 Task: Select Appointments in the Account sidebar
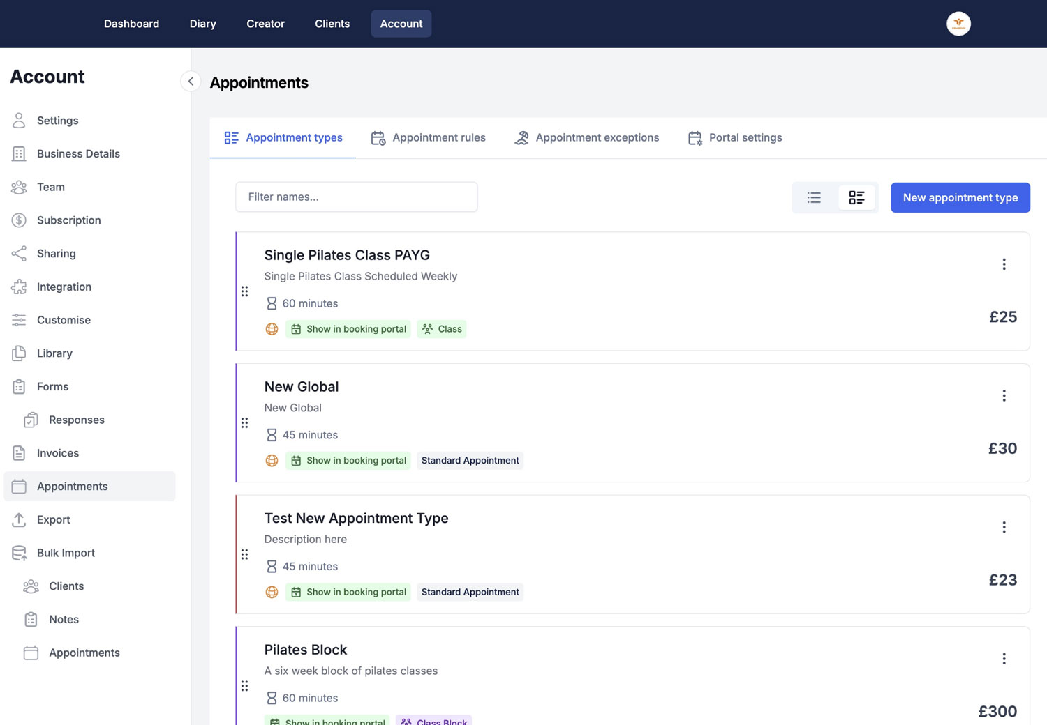coord(89,487)
